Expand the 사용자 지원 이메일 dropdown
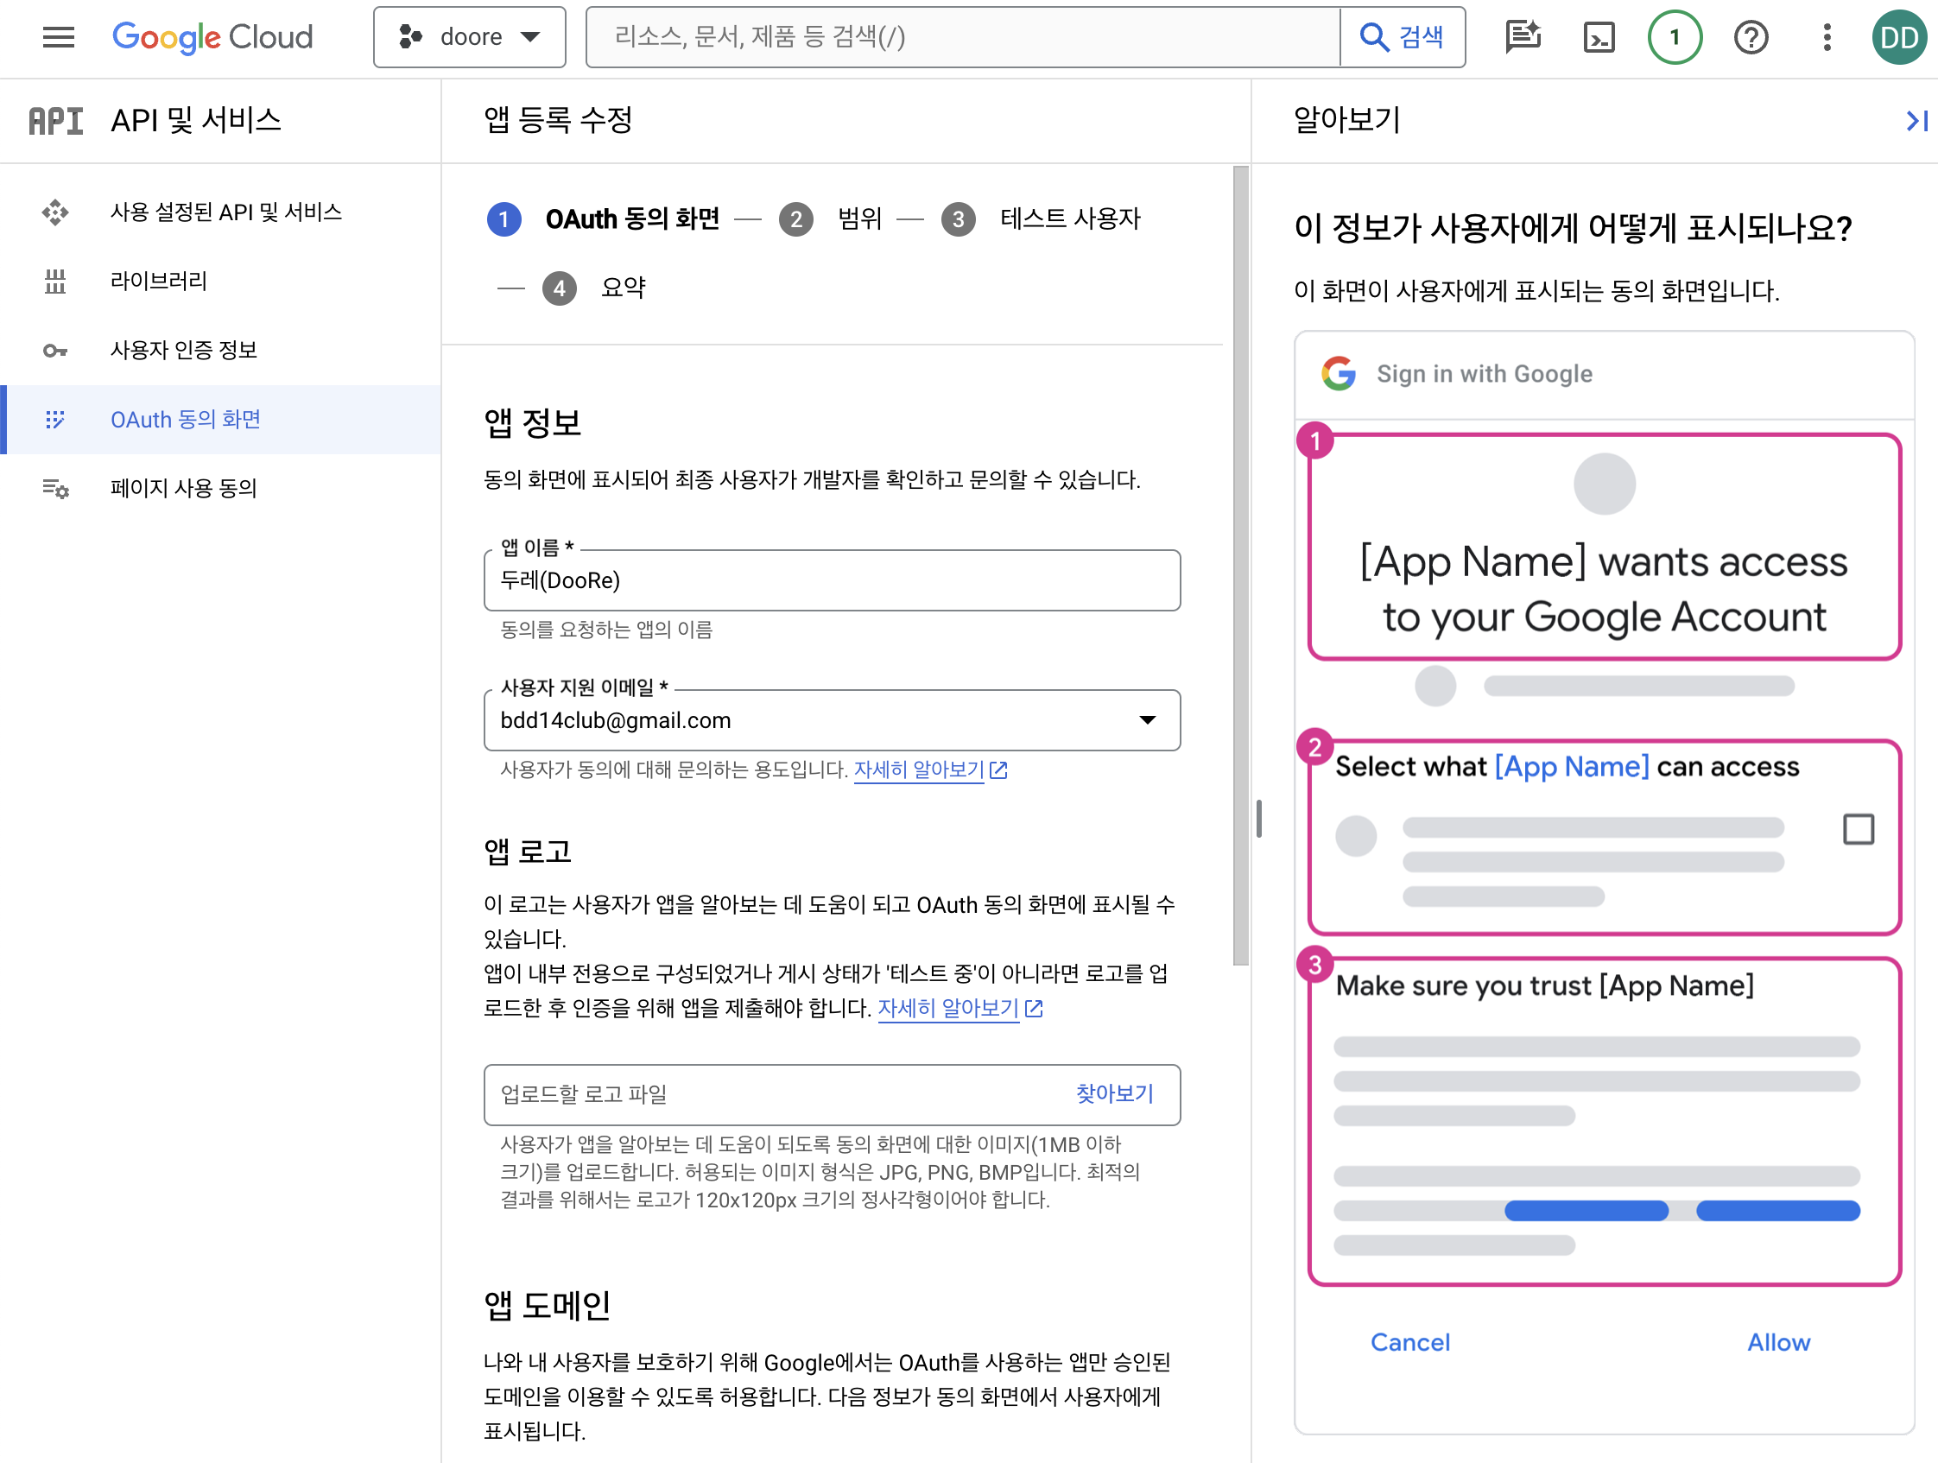This screenshot has height=1463, width=1938. click(1147, 720)
